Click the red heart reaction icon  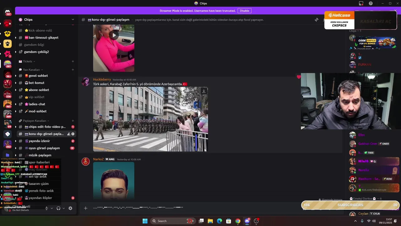[299, 77]
